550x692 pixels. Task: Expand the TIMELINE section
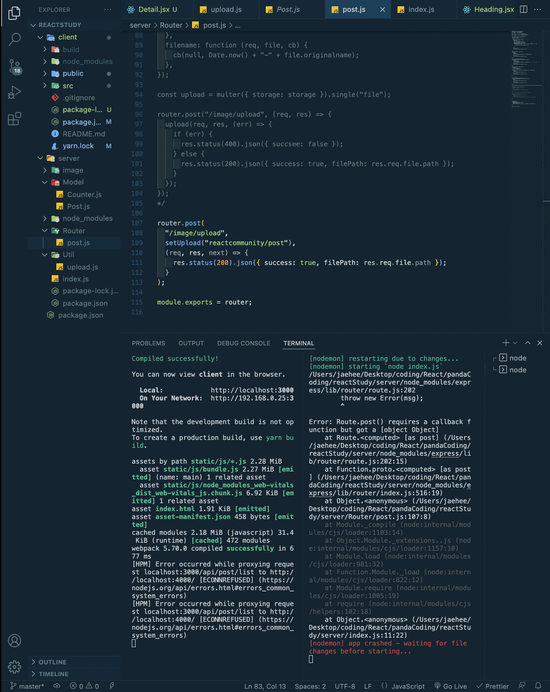coord(74,674)
